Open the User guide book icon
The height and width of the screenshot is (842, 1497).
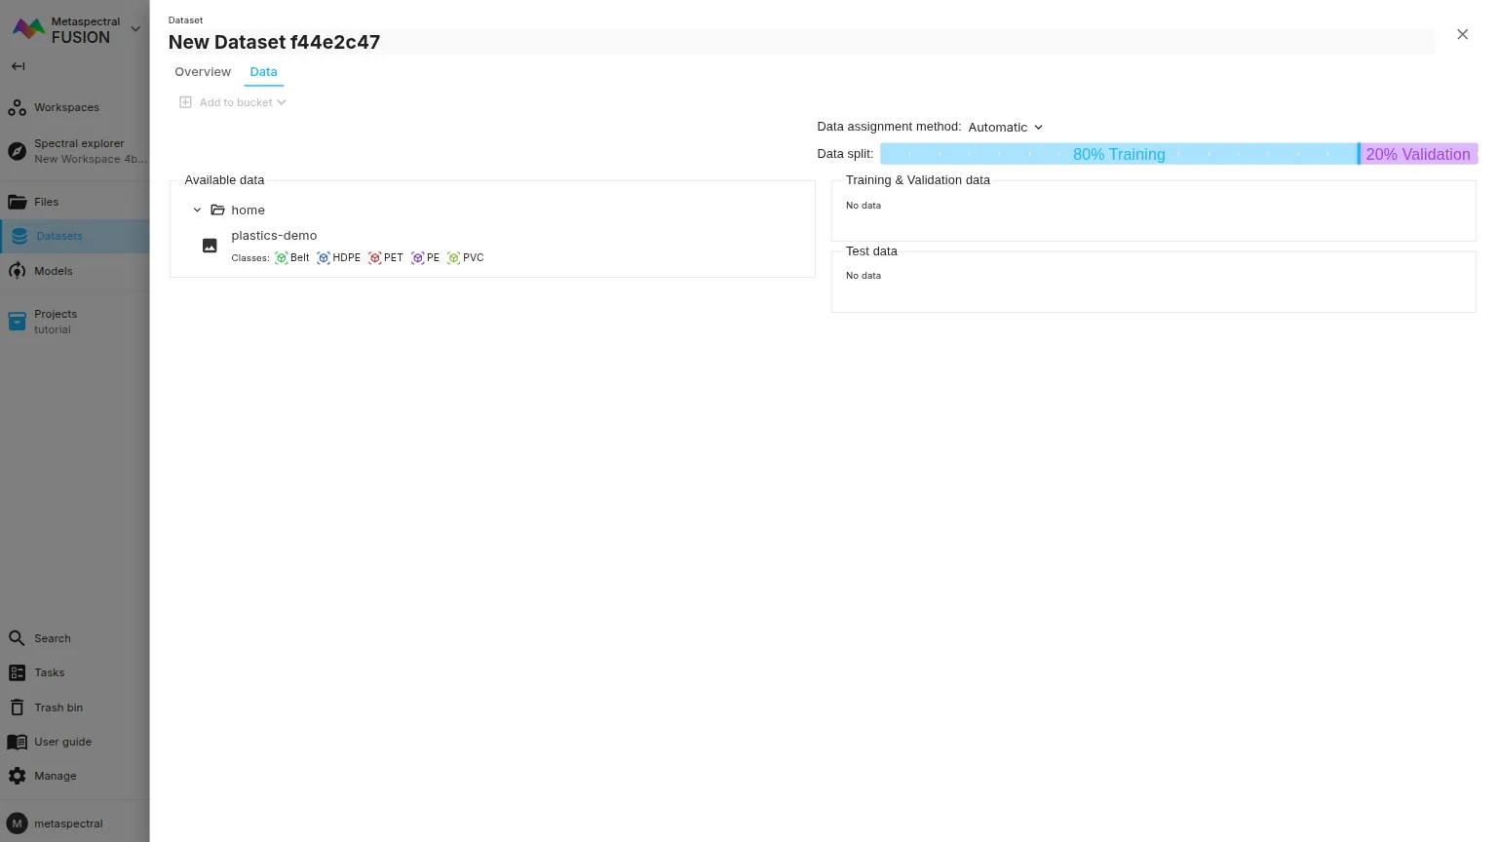pyautogui.click(x=17, y=742)
